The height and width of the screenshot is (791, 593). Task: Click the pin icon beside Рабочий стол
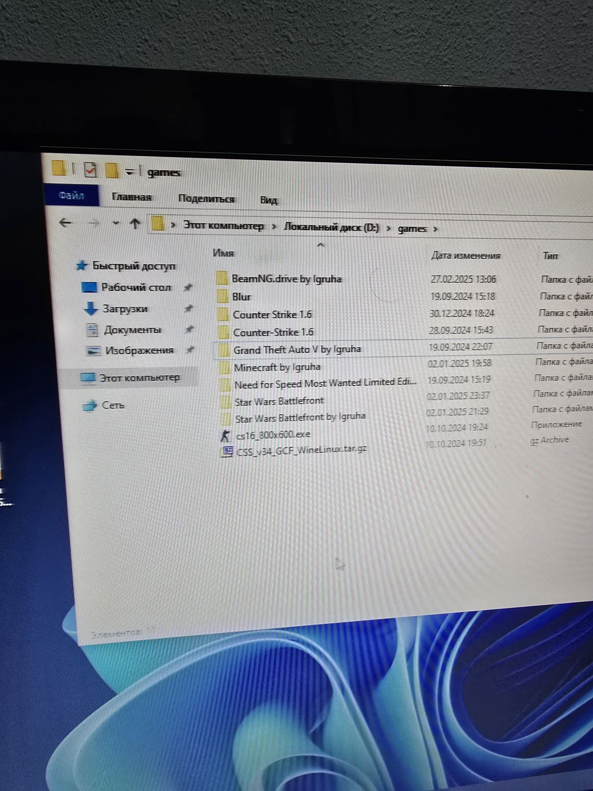point(188,288)
